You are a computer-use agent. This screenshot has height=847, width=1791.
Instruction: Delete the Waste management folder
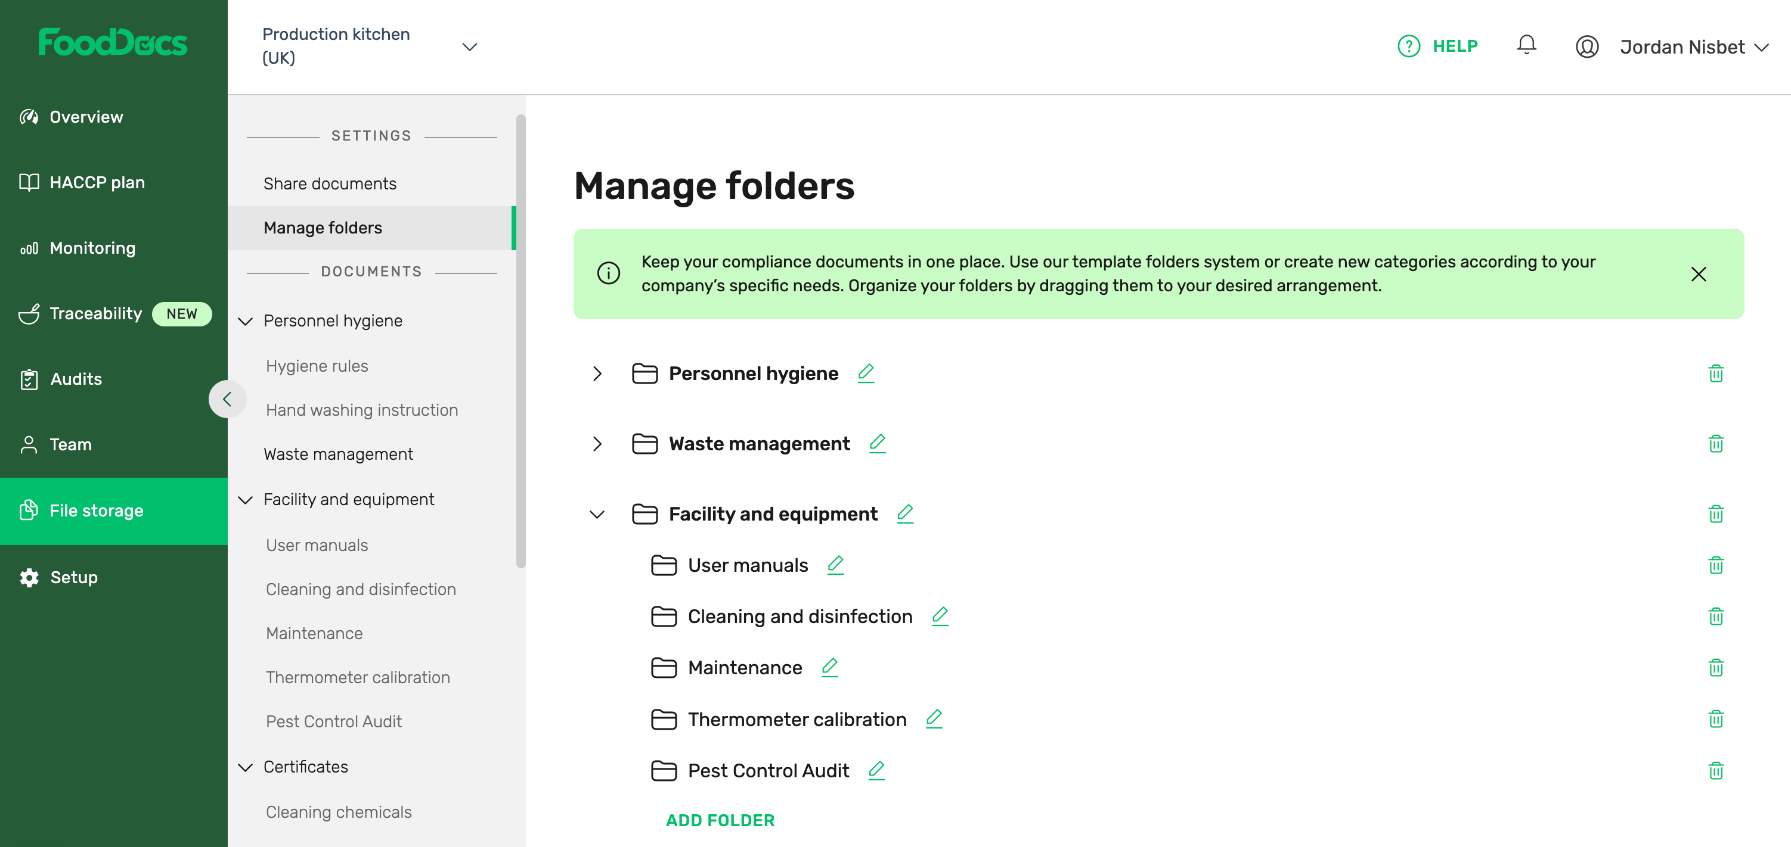(x=1716, y=443)
